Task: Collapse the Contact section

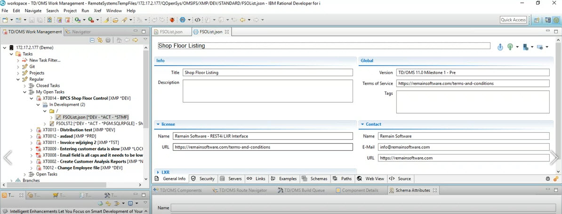Action: pyautogui.click(x=362, y=124)
